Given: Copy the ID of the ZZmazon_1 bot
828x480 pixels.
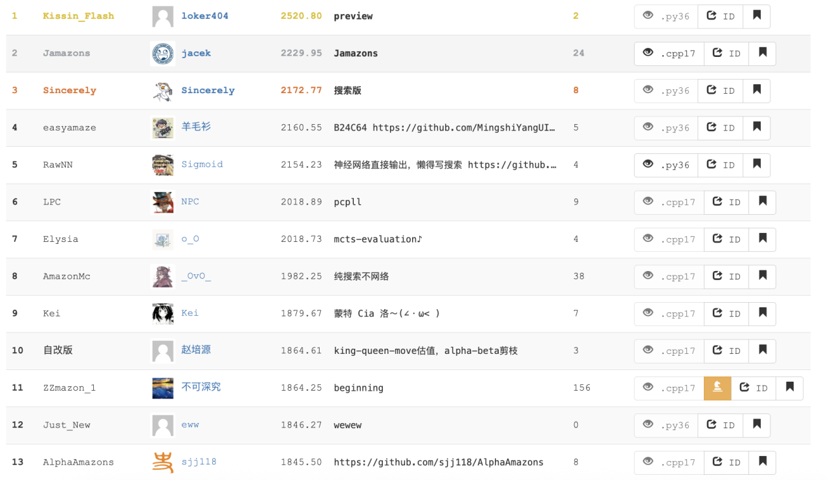Looking at the screenshot, I should [754, 388].
